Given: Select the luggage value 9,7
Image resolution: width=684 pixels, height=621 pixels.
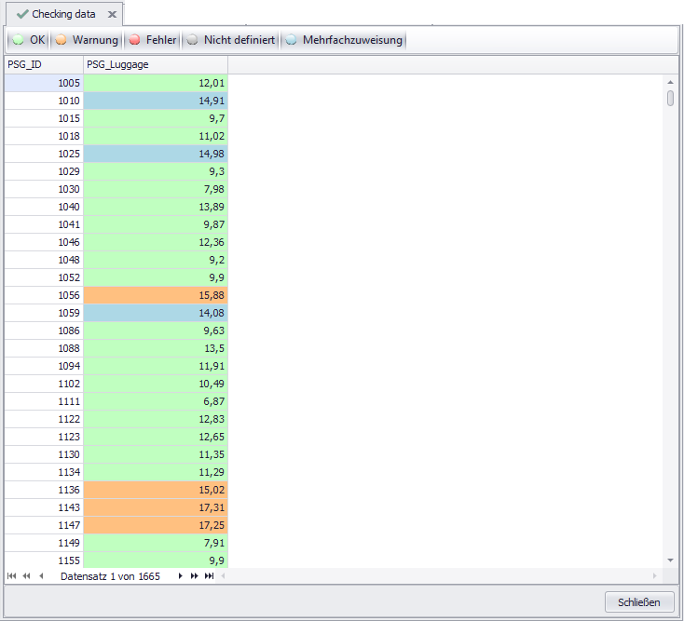Looking at the screenshot, I should [156, 118].
